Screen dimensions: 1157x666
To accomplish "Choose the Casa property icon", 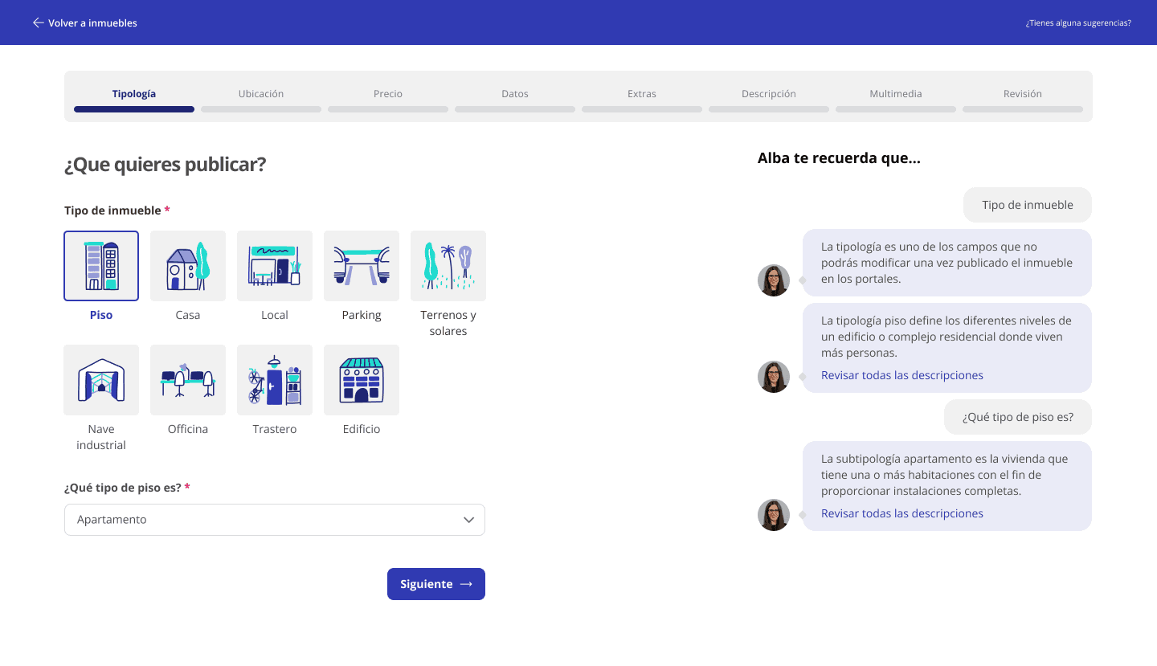I will 188,266.
